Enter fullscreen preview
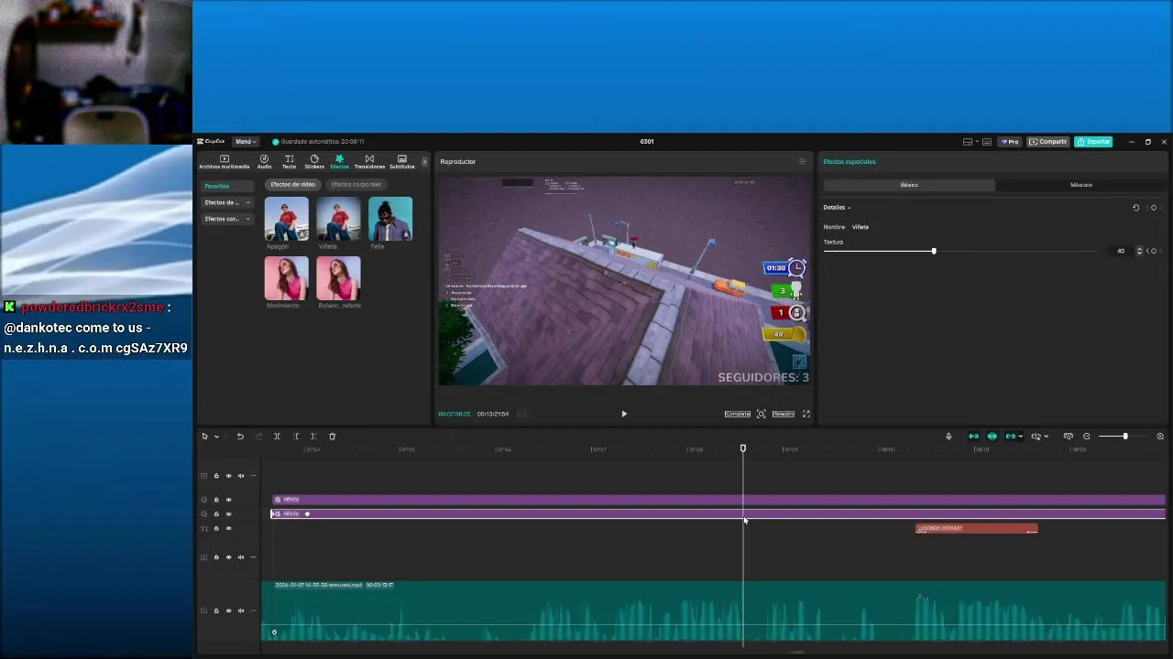Viewport: 1173px width, 659px height. [x=806, y=414]
